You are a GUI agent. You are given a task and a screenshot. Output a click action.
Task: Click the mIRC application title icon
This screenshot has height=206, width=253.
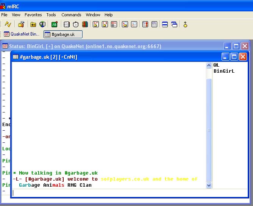(3, 6)
